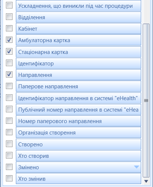Tick the Створено checkbox
The width and height of the screenshot is (153, 187).
[x=9, y=144]
